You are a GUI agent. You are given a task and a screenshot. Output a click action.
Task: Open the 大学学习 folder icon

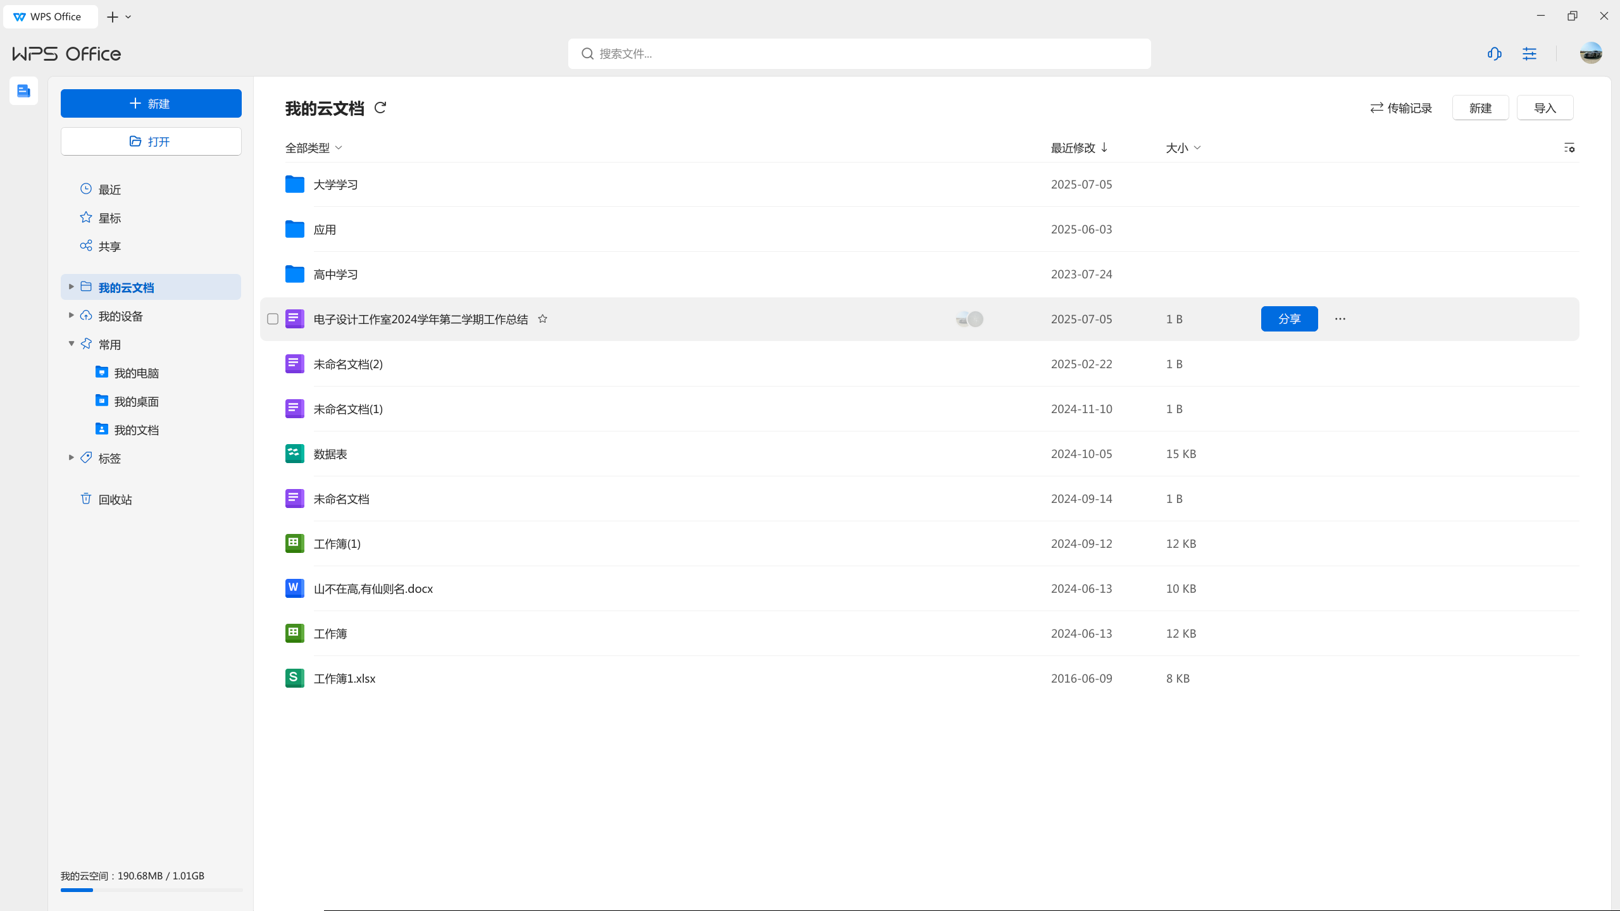(x=294, y=184)
